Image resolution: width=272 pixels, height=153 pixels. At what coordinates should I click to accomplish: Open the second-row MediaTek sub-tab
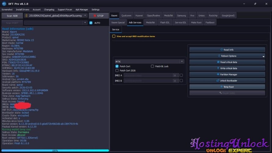(x=151, y=22)
